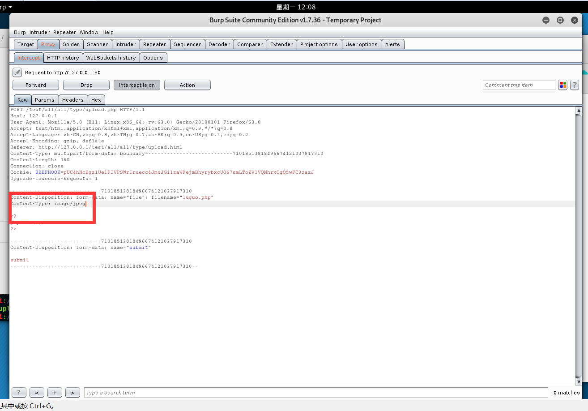Click the name="submit" disposition line
The height and width of the screenshot is (411, 588).
coord(81,248)
